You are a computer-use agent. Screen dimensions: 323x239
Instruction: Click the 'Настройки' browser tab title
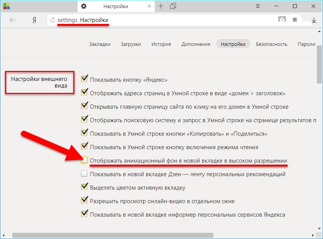tap(115, 7)
